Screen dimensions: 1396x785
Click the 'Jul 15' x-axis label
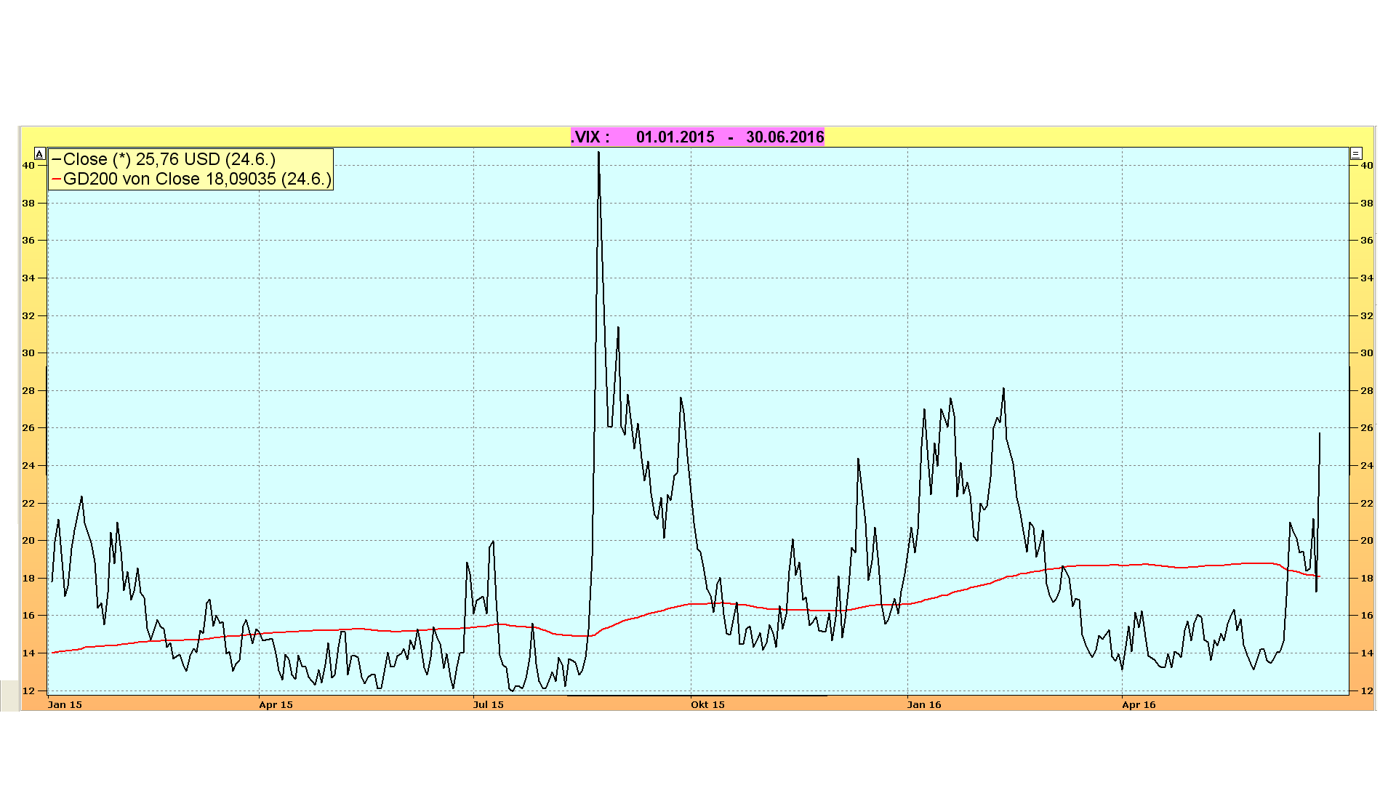(488, 704)
